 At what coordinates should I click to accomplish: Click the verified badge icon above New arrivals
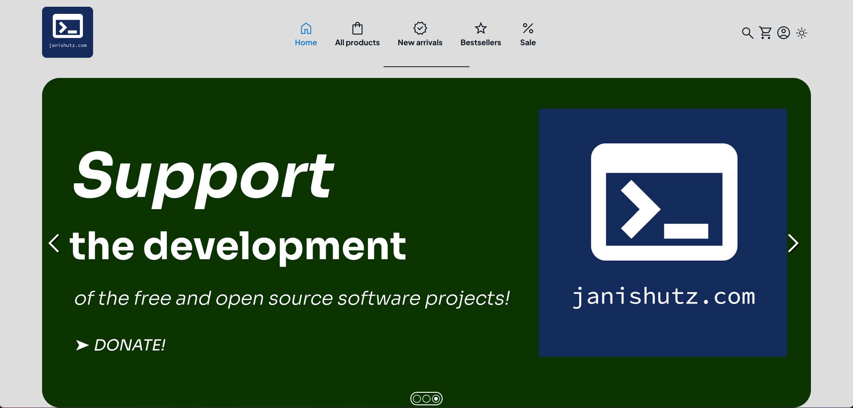pyautogui.click(x=420, y=29)
